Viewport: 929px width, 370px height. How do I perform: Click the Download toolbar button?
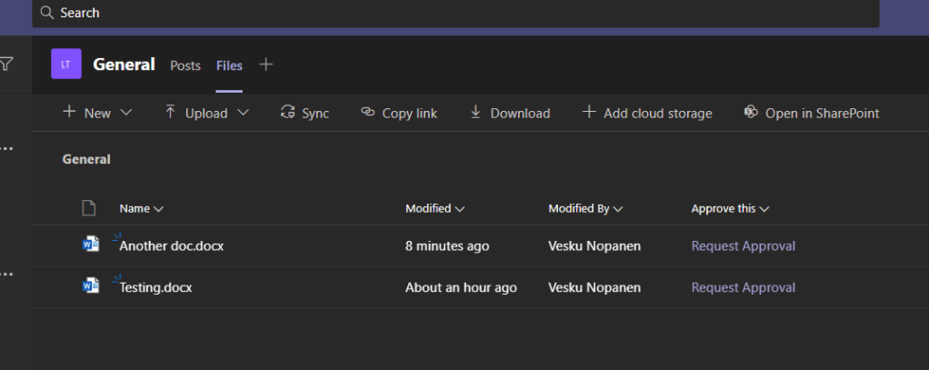[x=509, y=113]
